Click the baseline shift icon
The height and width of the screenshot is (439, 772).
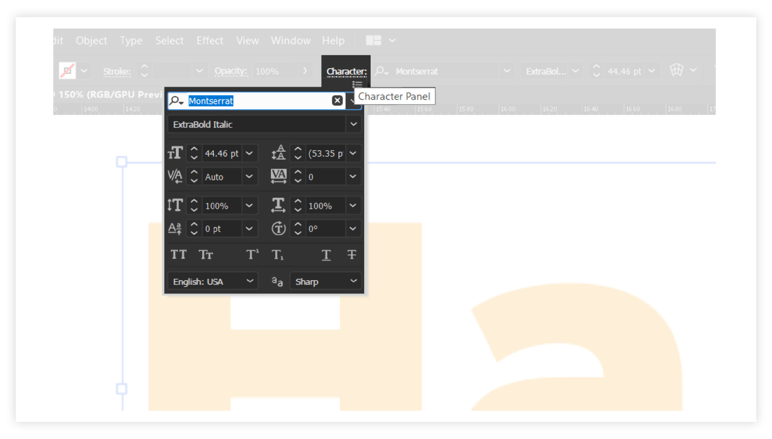175,228
